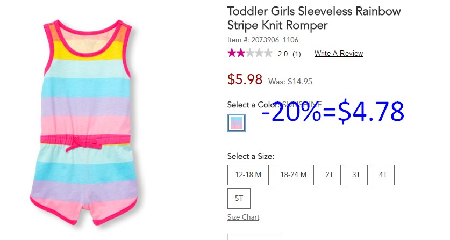This screenshot has height=240, width=450.
Task: Click the fifth gray rating star
Action: 268,53
